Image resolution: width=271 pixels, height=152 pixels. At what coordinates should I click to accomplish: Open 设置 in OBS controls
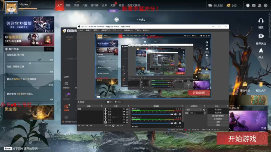(x=218, y=122)
